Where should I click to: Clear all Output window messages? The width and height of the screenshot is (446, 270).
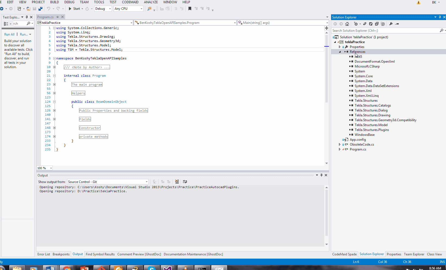click(177, 182)
